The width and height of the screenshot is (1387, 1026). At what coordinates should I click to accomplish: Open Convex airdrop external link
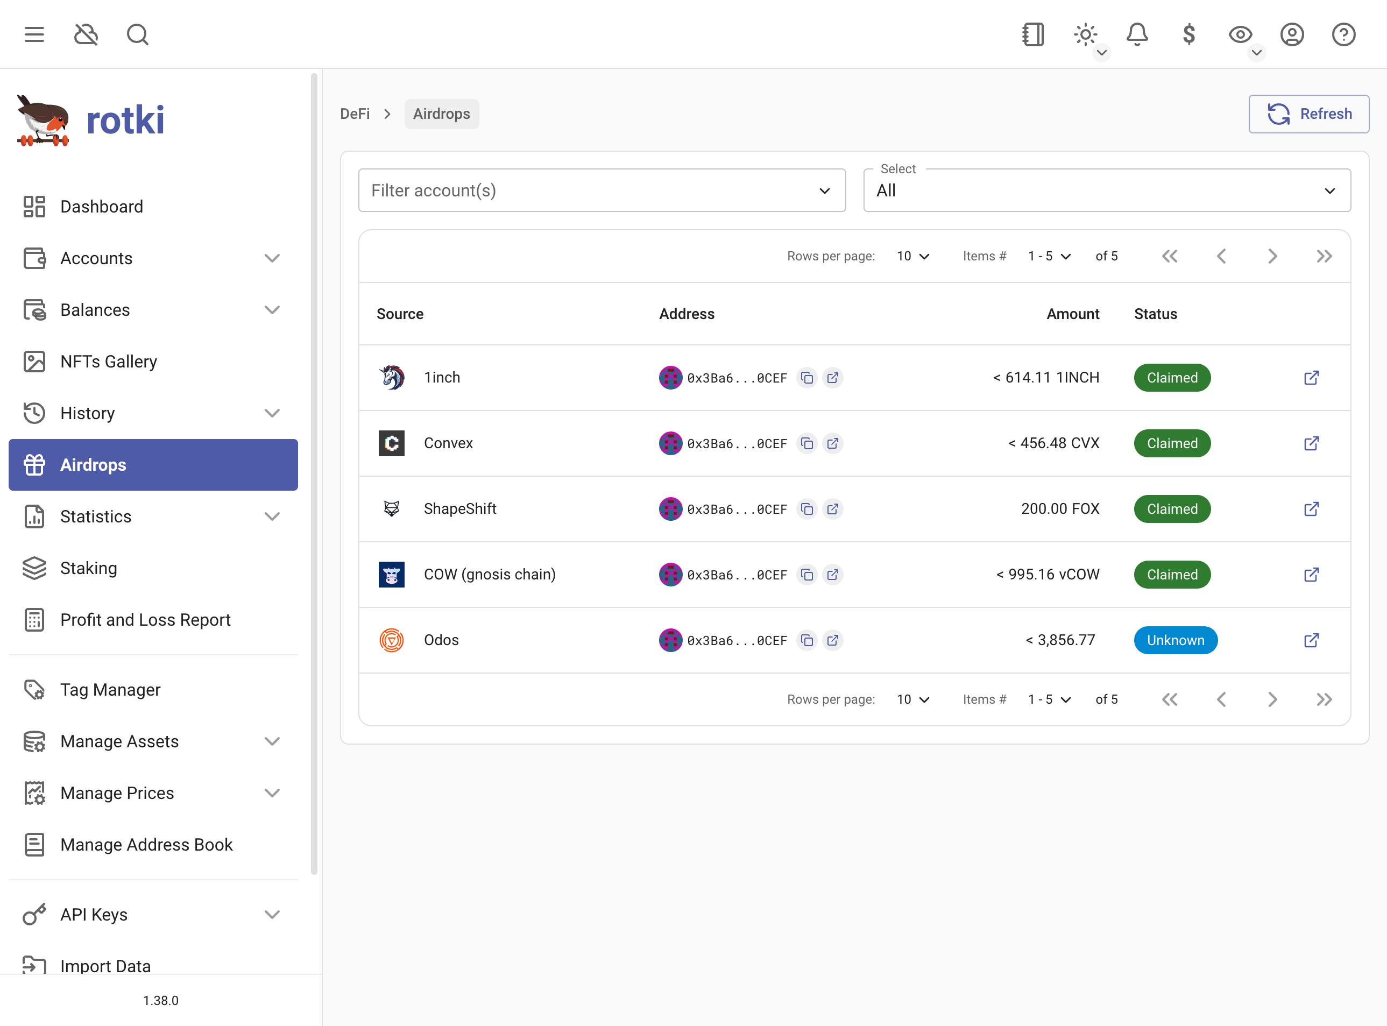pyautogui.click(x=1311, y=443)
